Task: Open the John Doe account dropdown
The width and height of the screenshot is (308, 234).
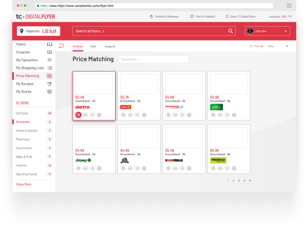Action: pyautogui.click(x=268, y=31)
